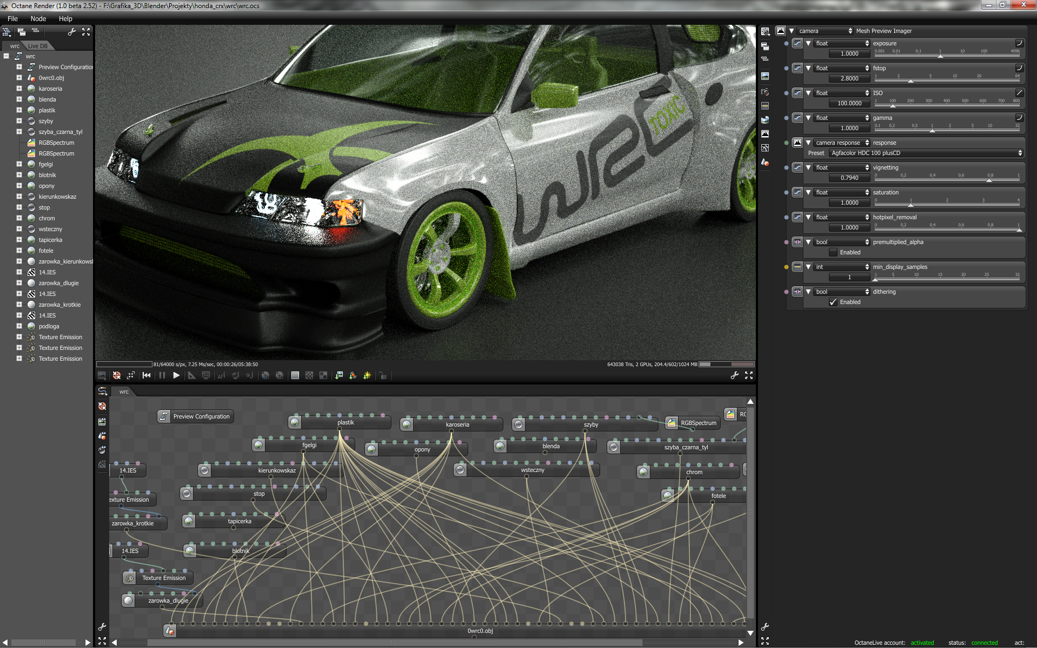This screenshot has width=1037, height=648.
Task: Restart the render with the rewind button
Action: point(147,376)
